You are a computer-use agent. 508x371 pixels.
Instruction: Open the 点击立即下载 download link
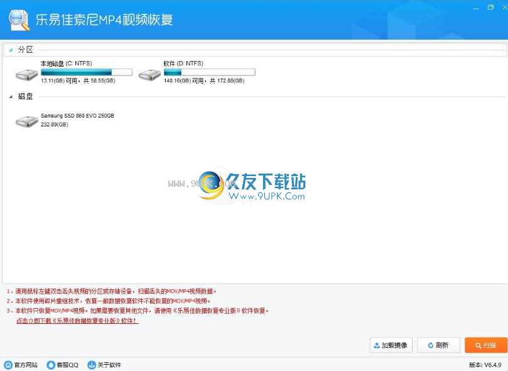(77, 321)
